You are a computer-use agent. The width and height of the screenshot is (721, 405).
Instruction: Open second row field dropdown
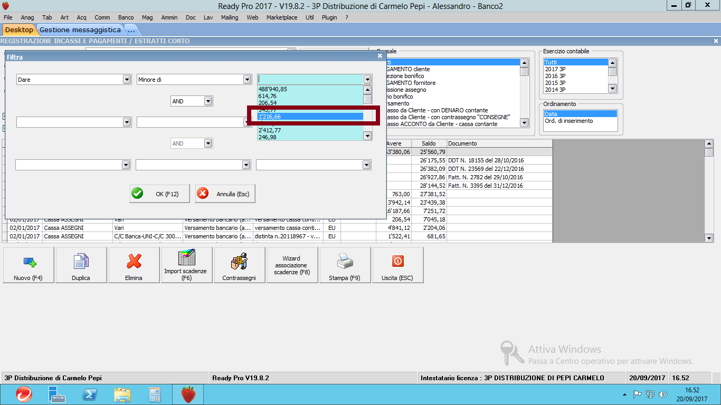point(127,122)
